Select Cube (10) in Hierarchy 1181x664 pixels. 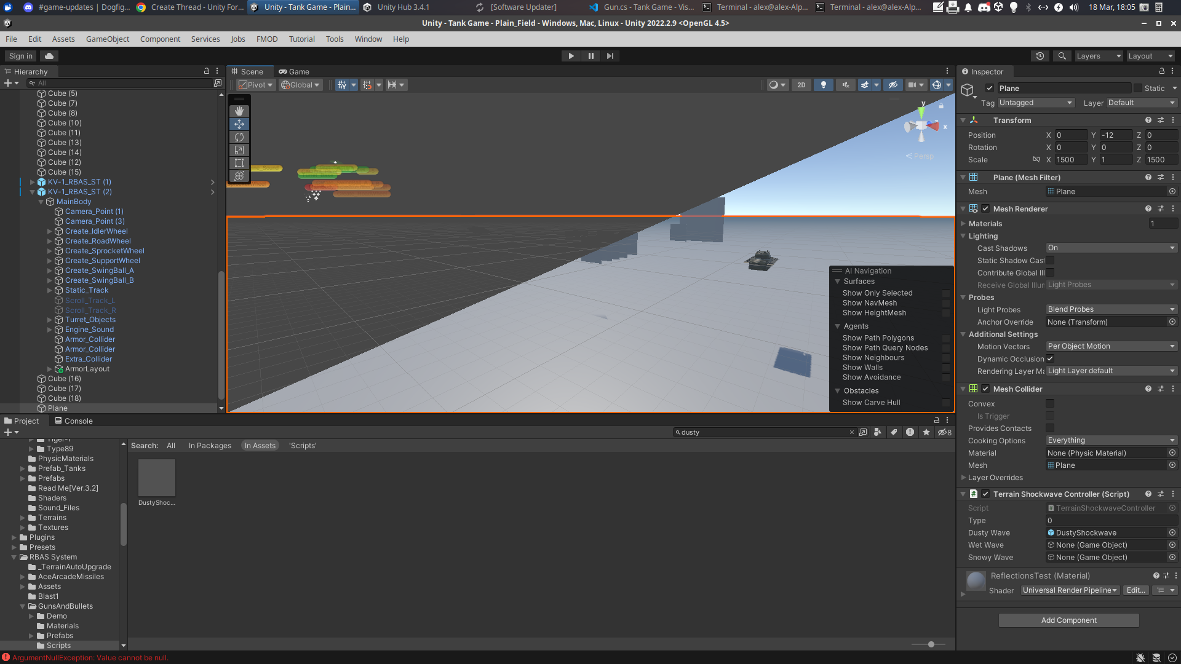pos(64,123)
